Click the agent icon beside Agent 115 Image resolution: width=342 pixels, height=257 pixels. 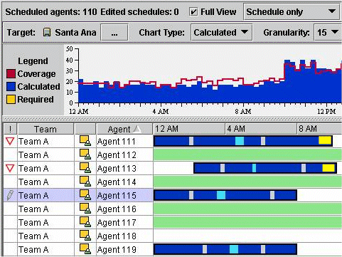(85, 195)
